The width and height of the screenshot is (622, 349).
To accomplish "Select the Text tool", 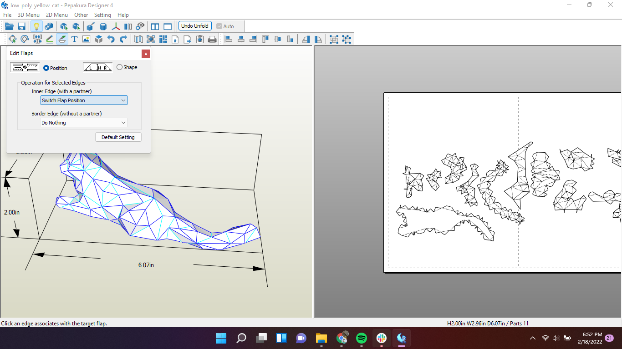I will [74, 39].
